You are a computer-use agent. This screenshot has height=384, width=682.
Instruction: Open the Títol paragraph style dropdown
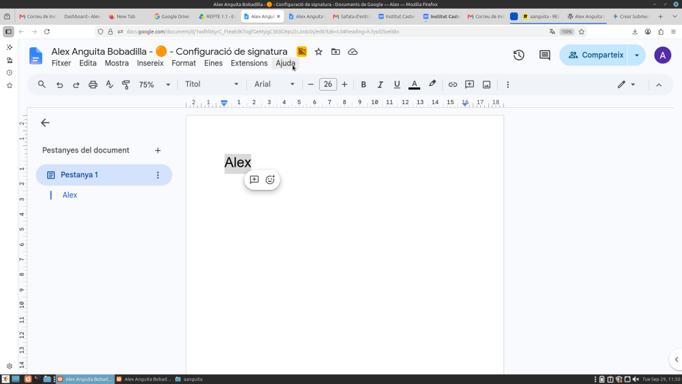pos(211,84)
